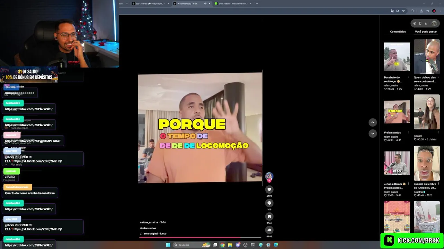
Task: Share the video using the arrow icon
Action: 269,230
